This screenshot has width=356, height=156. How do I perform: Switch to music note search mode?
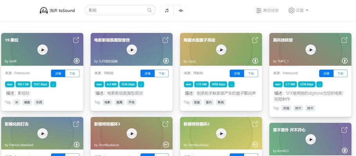point(167,11)
